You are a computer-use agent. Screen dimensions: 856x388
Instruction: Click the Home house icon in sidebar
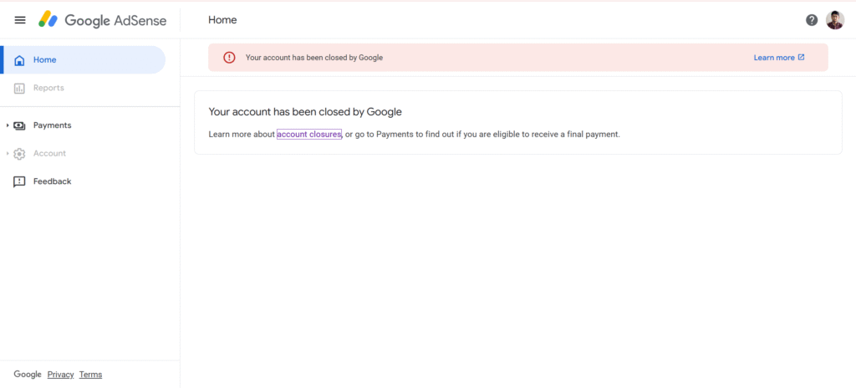19,60
